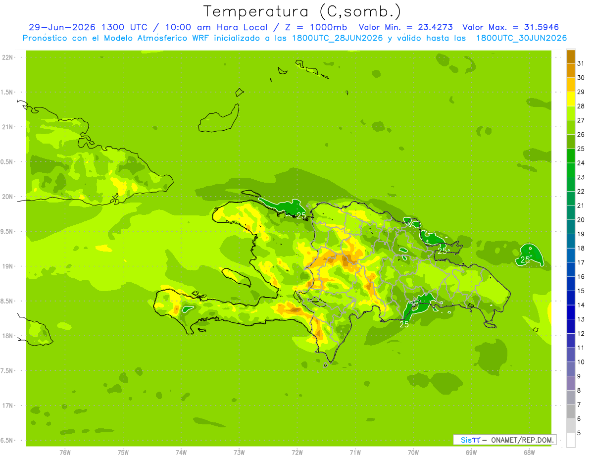Click the 22N latitude label
Viewport: 594px width, 459px height.
point(8,57)
